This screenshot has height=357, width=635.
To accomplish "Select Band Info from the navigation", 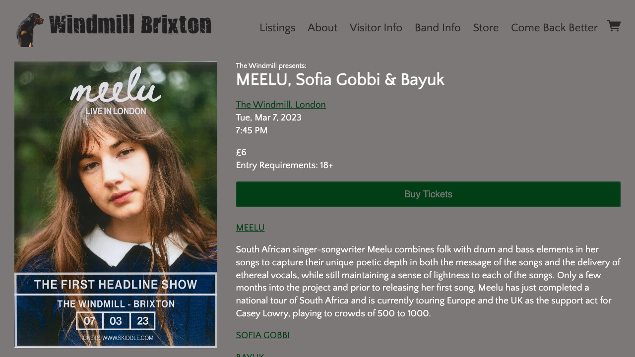I will (438, 28).
